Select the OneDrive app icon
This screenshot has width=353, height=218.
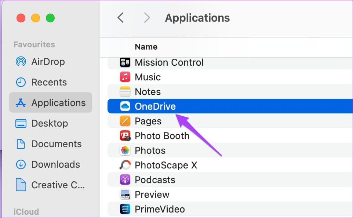click(125, 106)
